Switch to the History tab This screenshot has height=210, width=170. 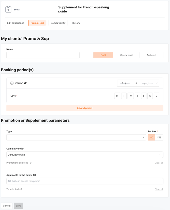(76, 23)
